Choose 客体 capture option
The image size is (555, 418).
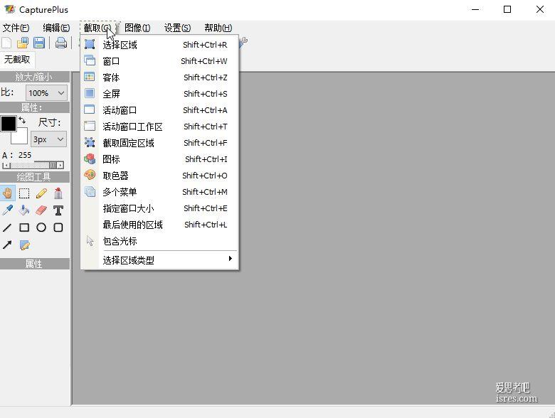point(159,77)
